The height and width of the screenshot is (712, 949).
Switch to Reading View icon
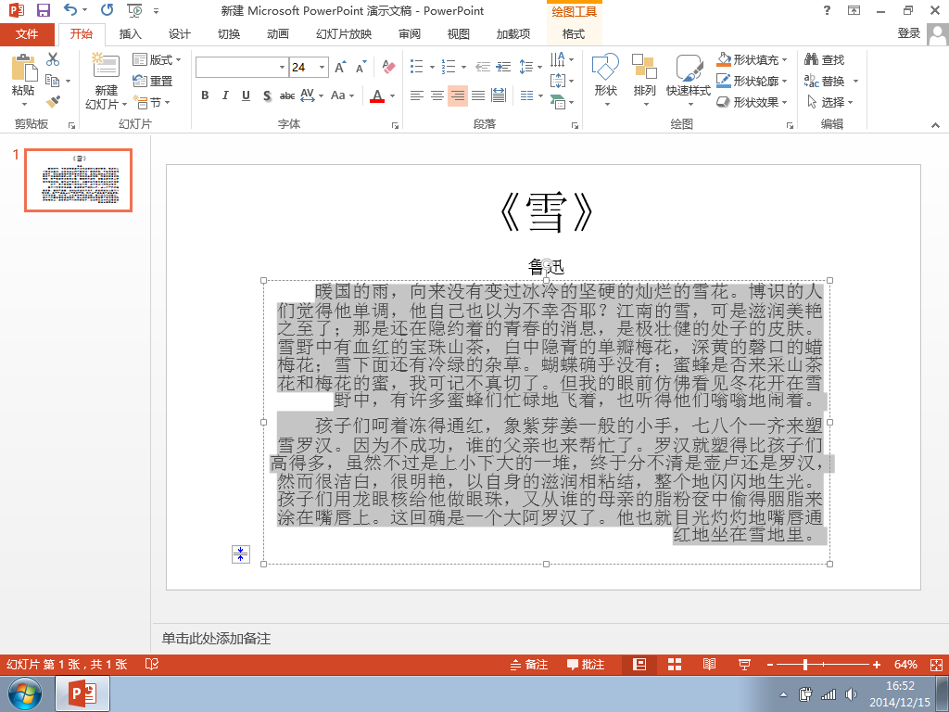point(709,664)
